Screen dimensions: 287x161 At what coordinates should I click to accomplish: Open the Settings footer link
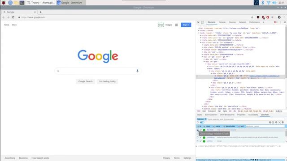pos(187,158)
